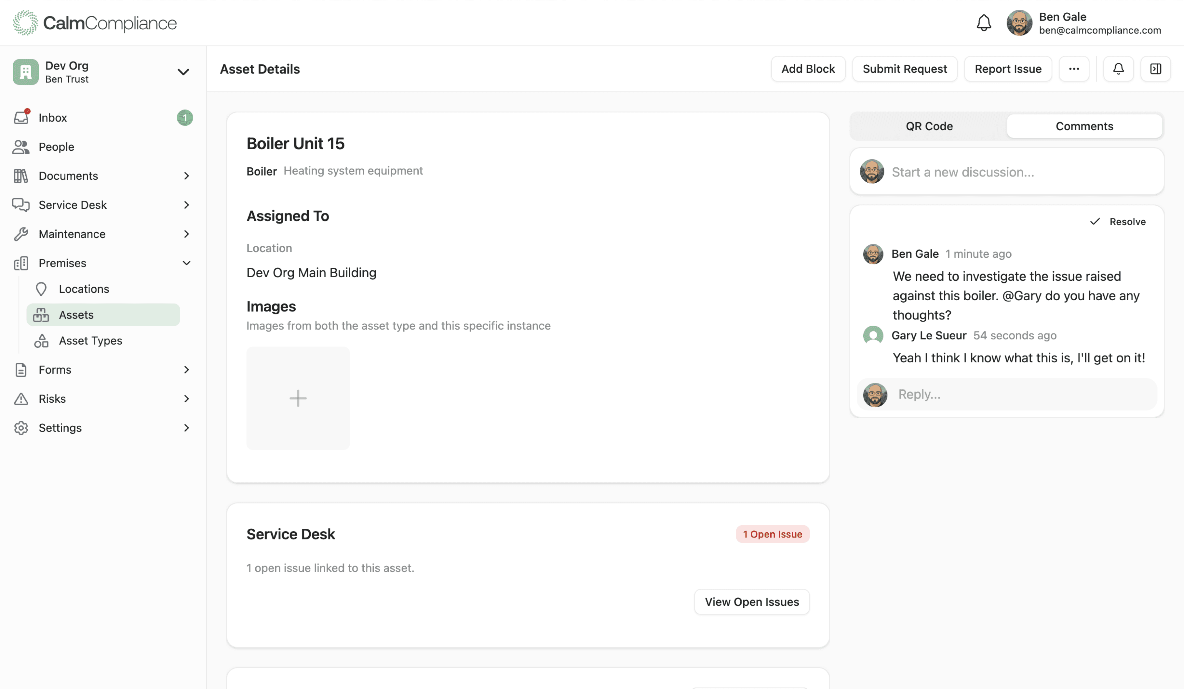Open the Documents sidebar icon
This screenshot has height=689, width=1184.
21,175
